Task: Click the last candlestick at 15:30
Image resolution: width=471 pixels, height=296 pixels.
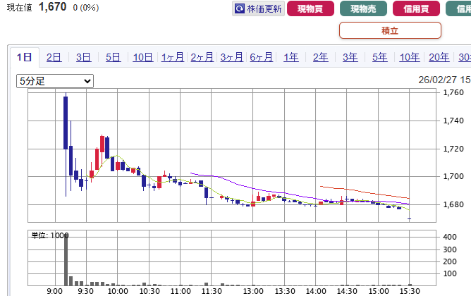Action: [x=410, y=219]
